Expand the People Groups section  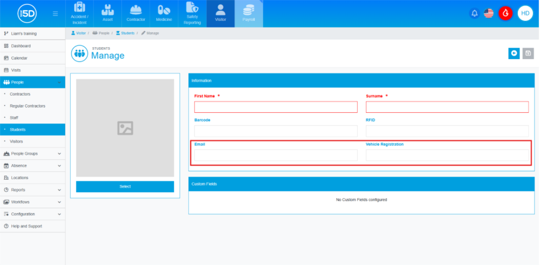[x=32, y=153]
